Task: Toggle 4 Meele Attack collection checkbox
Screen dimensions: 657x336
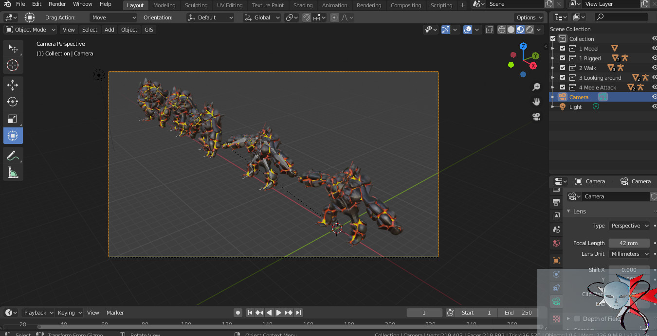Action: pos(563,88)
